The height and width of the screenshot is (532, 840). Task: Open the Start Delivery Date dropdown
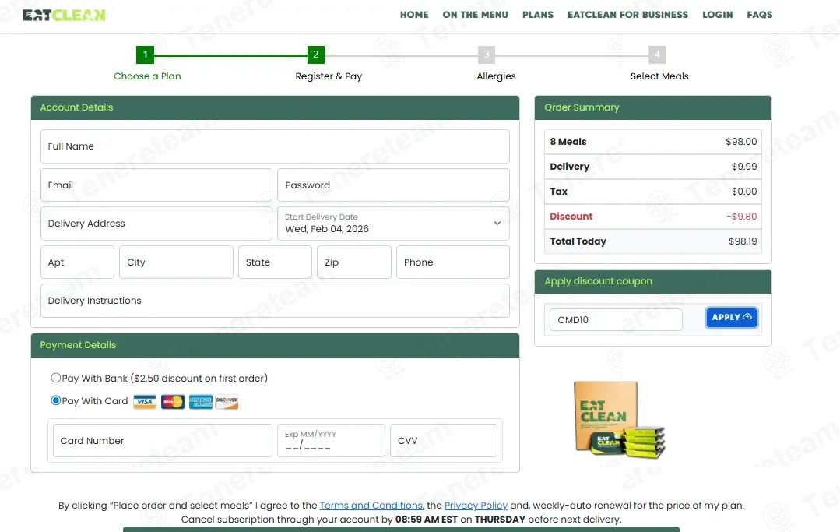(x=393, y=224)
